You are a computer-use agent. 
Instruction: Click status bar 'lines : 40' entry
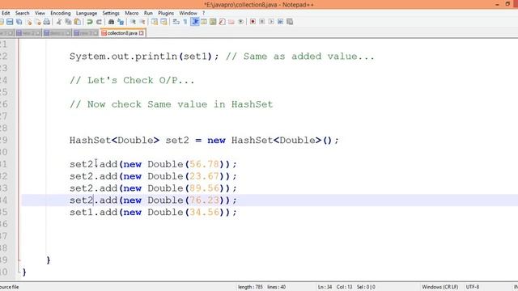coord(277,287)
